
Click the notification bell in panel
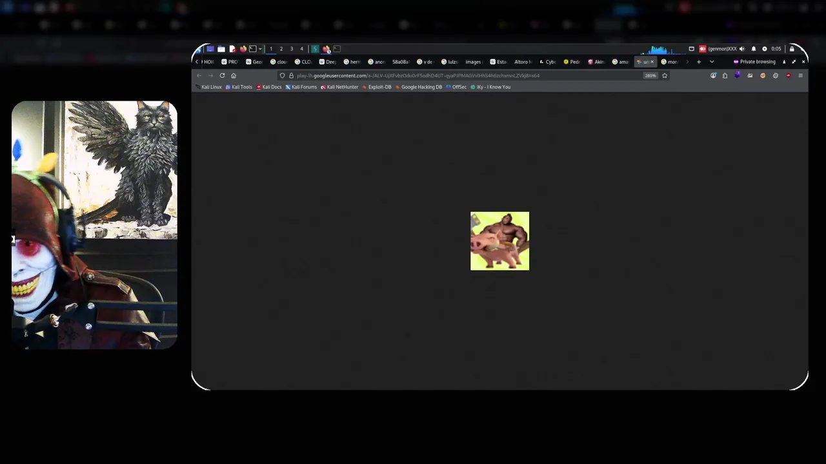pos(754,49)
